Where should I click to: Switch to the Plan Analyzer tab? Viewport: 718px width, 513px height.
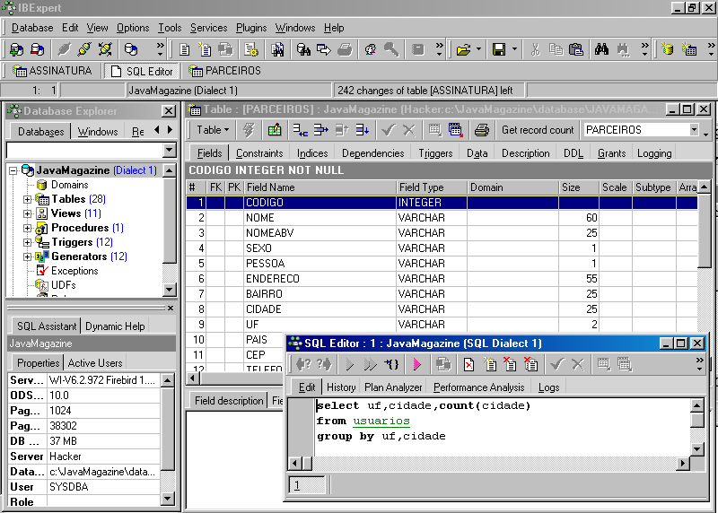[393, 387]
